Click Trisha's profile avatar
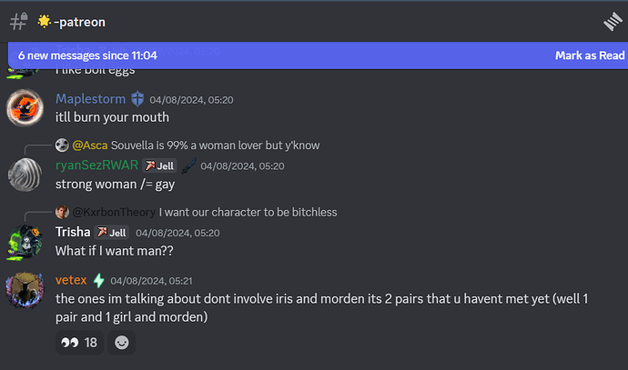The image size is (628, 370). (25, 242)
